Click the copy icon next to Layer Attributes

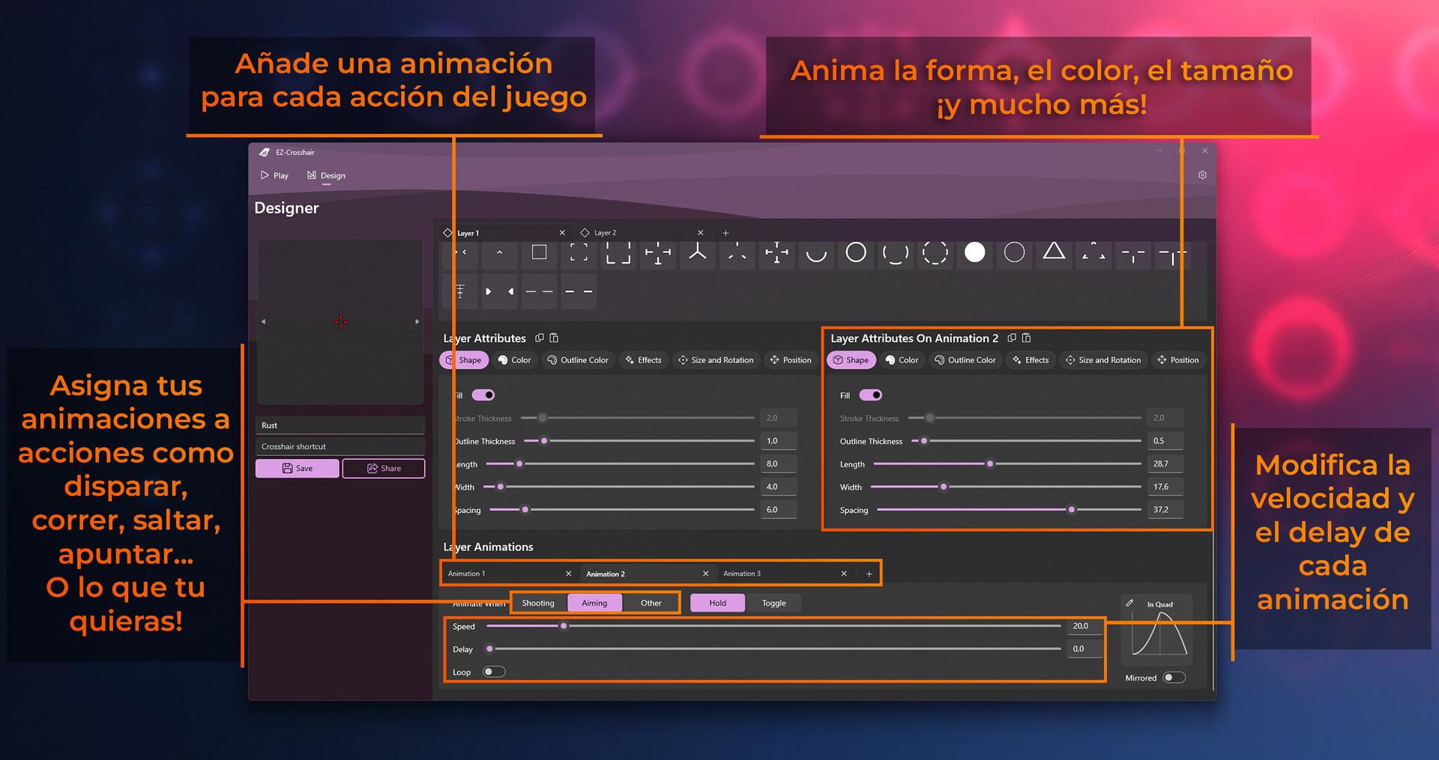point(540,338)
